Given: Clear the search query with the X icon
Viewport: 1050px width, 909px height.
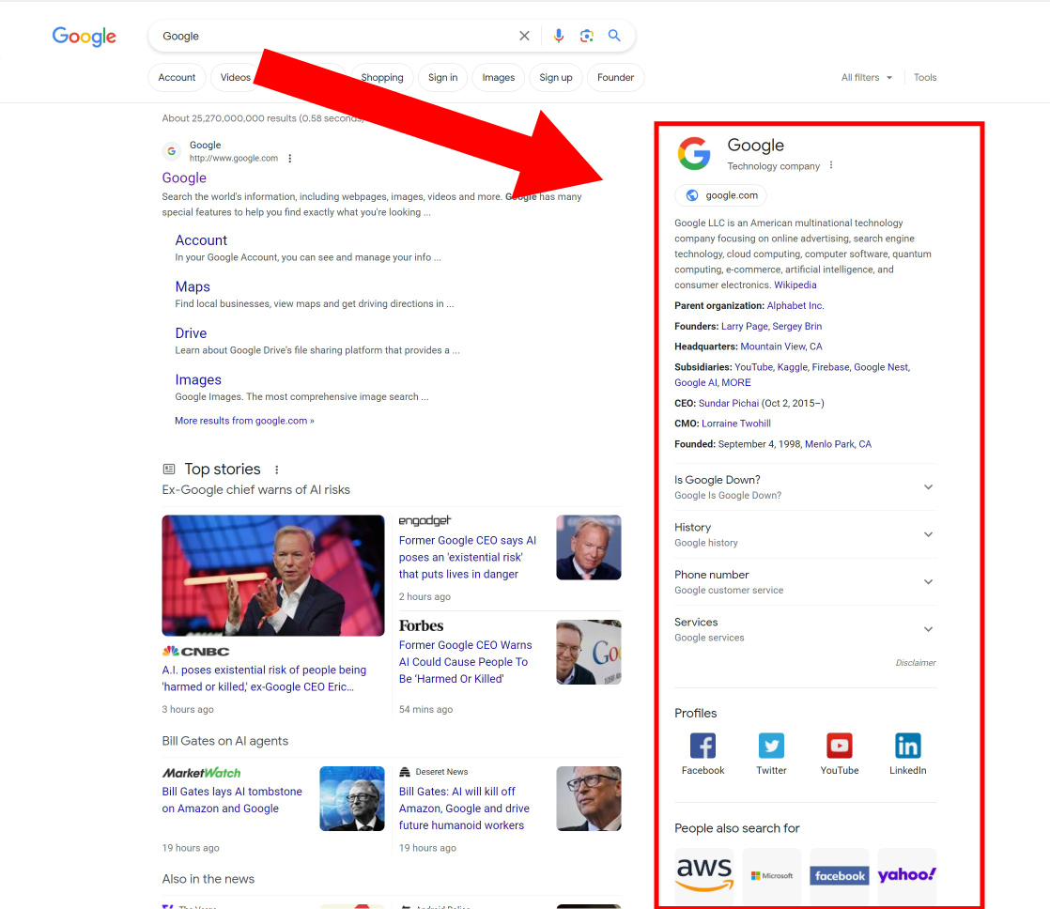Looking at the screenshot, I should coord(524,36).
